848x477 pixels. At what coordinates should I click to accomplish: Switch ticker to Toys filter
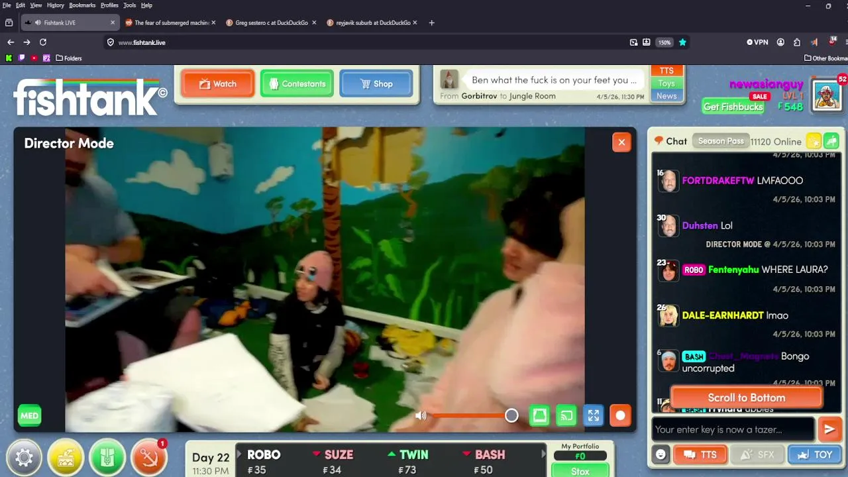click(x=666, y=83)
